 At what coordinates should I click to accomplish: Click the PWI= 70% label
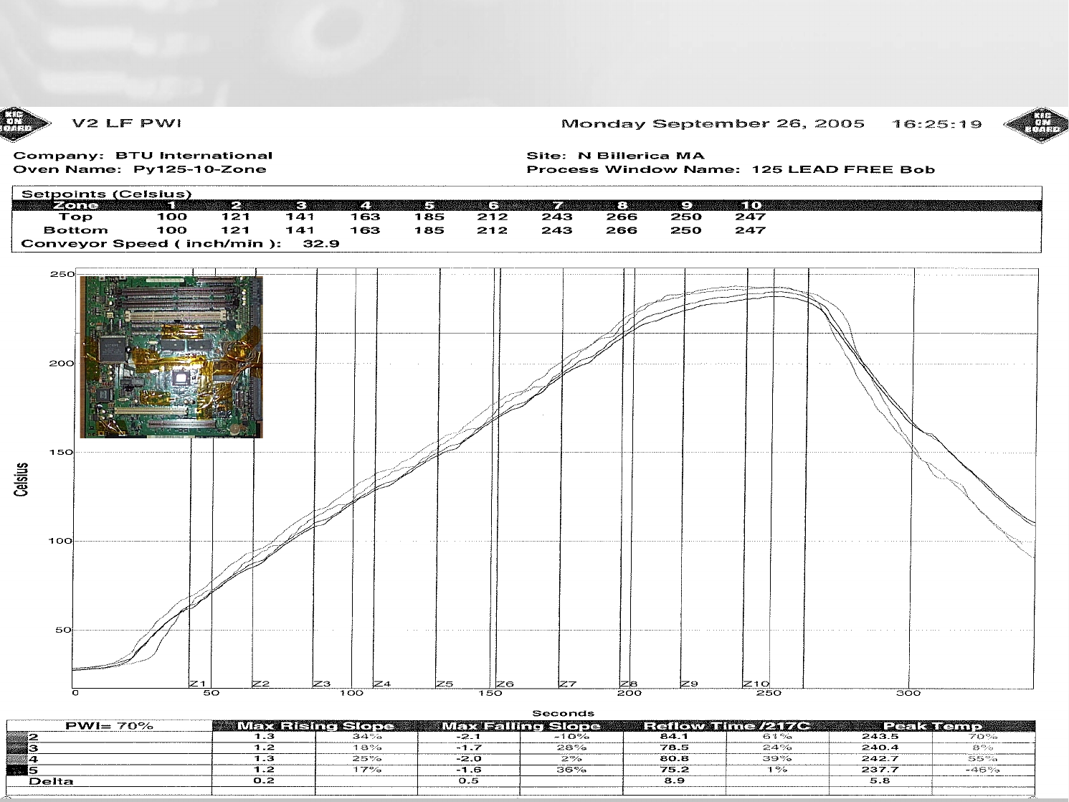pos(109,726)
